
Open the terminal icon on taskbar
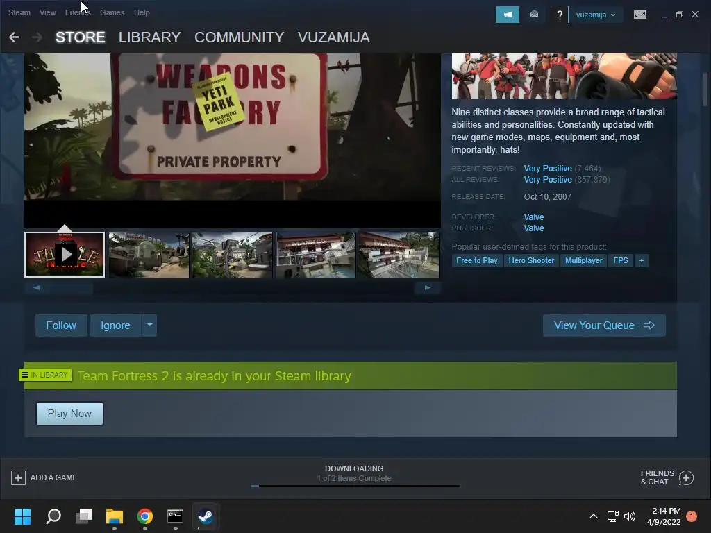(x=175, y=516)
